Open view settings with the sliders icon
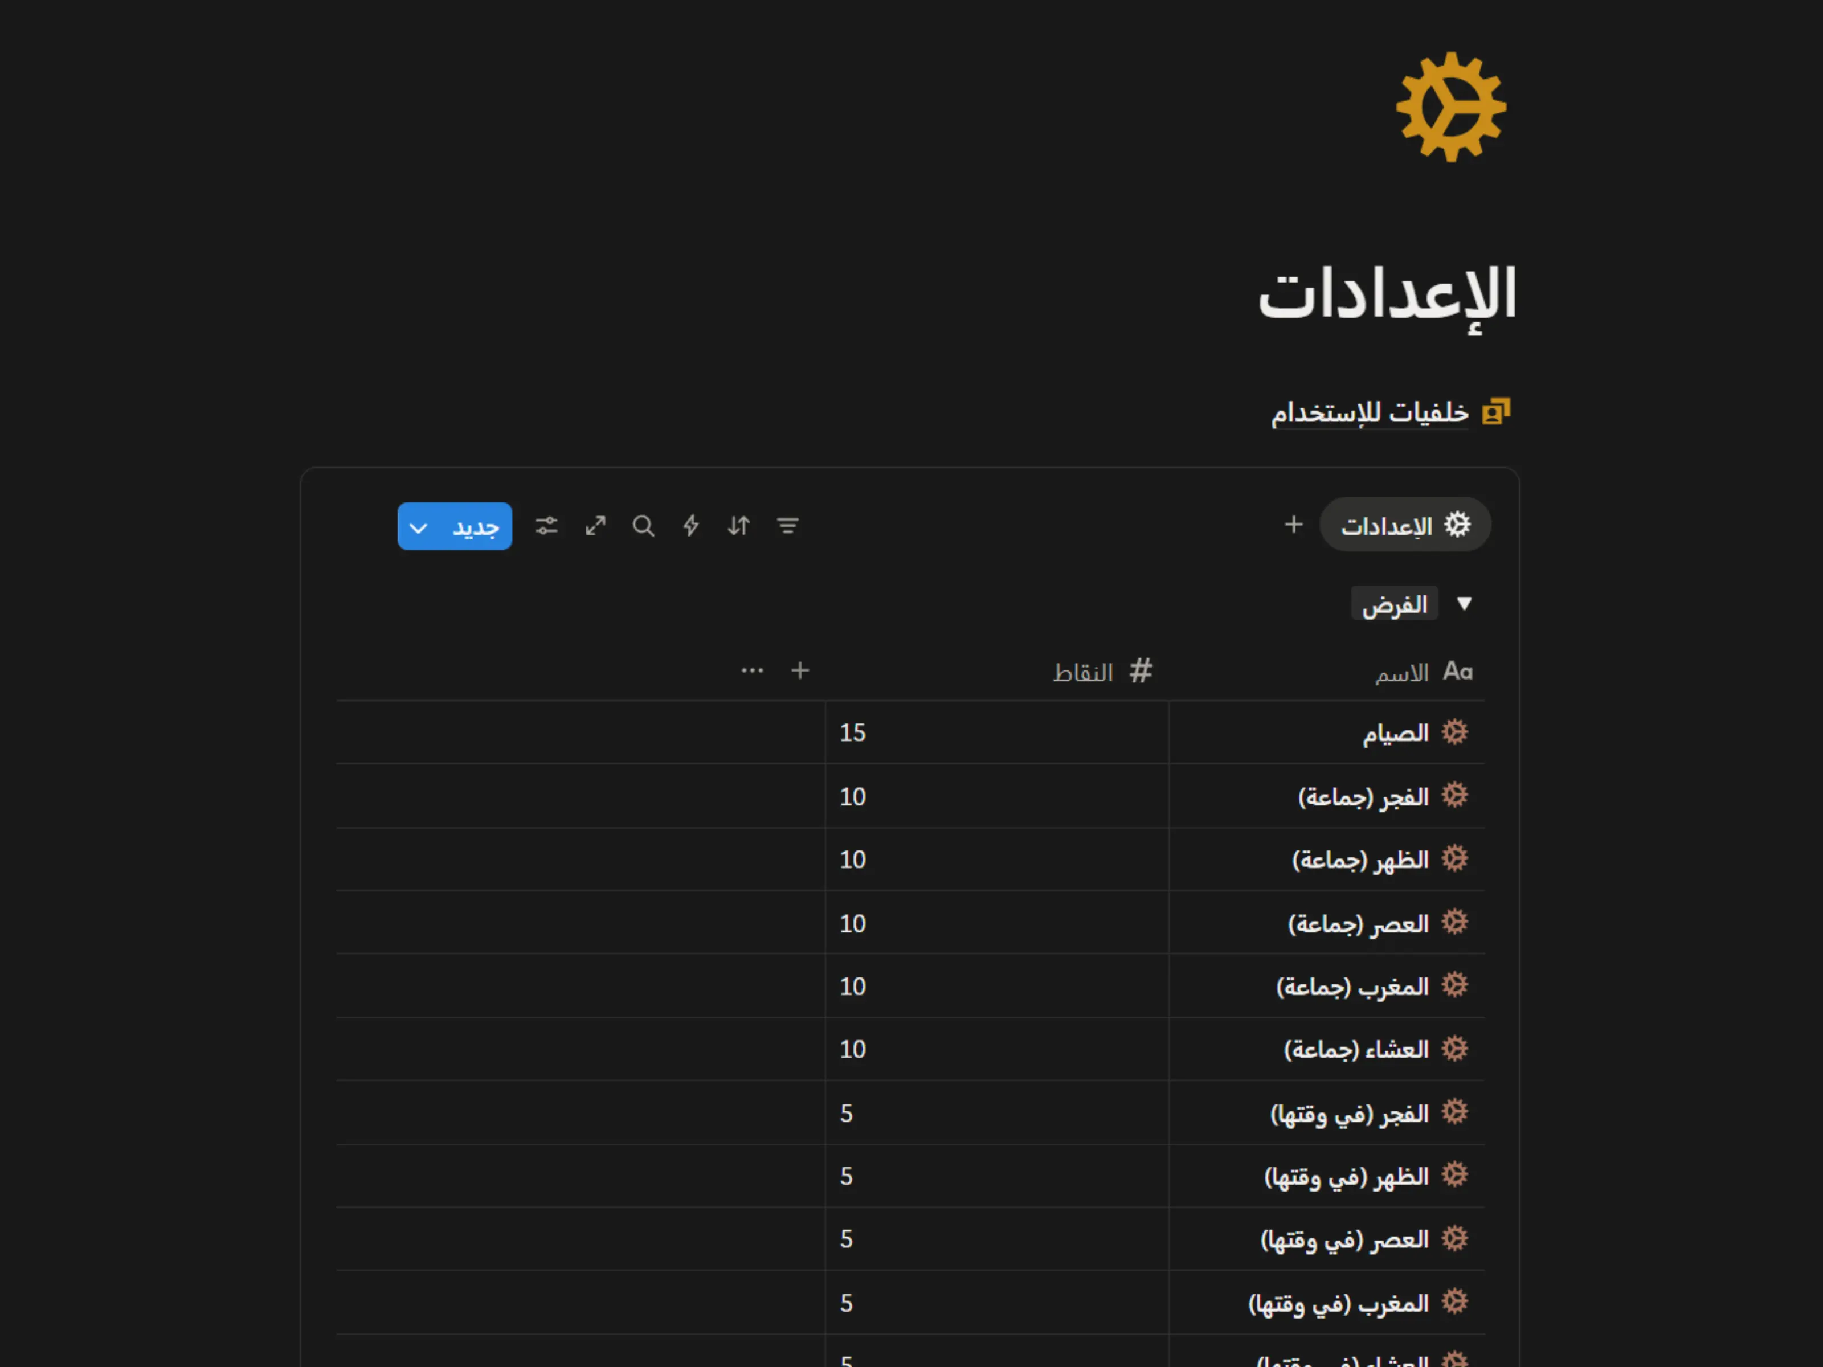This screenshot has height=1367, width=1823. point(546,526)
